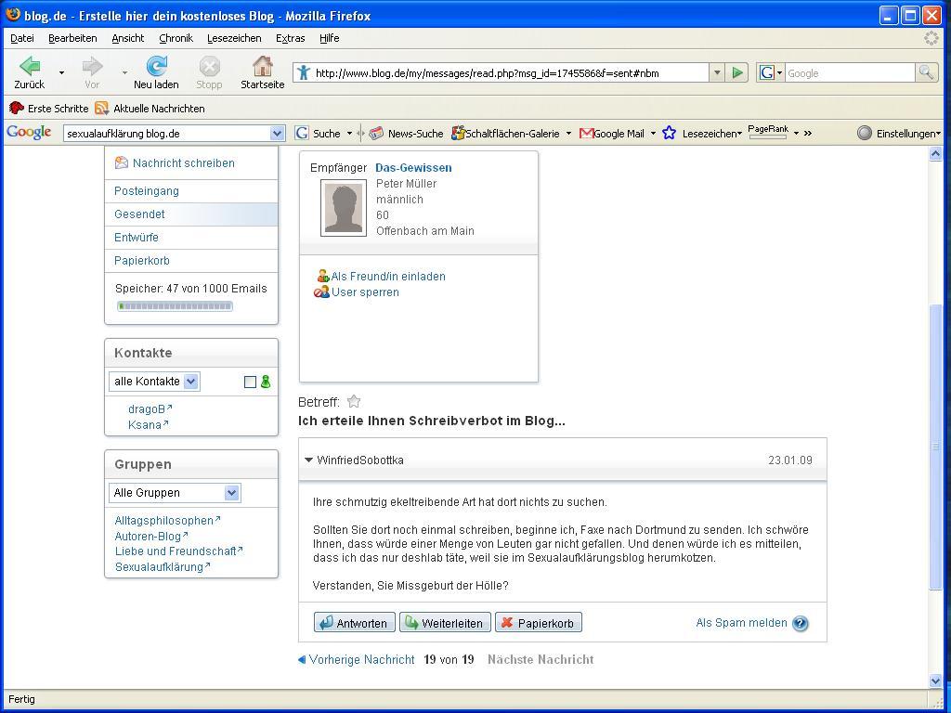Click the green Go arrow beside URL
The height and width of the screenshot is (713, 951).
tap(737, 72)
